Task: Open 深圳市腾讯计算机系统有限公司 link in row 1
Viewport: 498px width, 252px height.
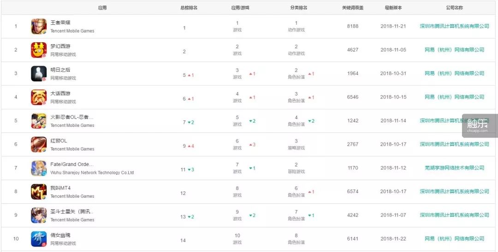Action: [454, 26]
